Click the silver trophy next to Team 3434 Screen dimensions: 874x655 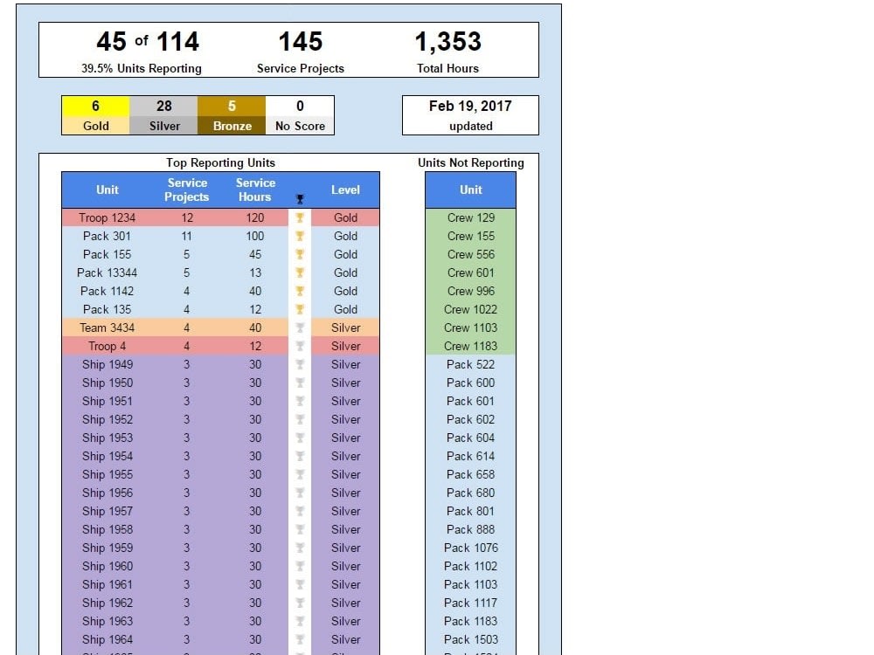point(300,327)
